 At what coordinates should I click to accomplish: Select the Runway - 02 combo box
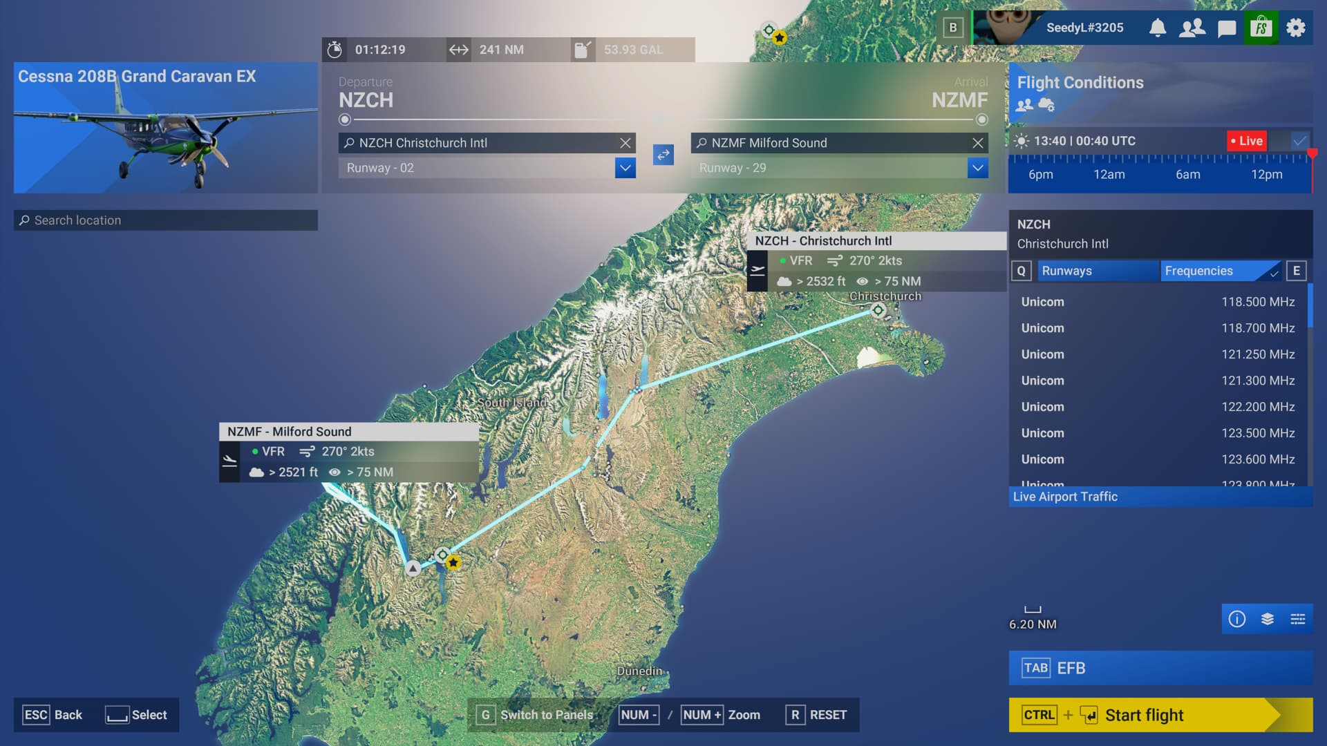click(x=487, y=168)
